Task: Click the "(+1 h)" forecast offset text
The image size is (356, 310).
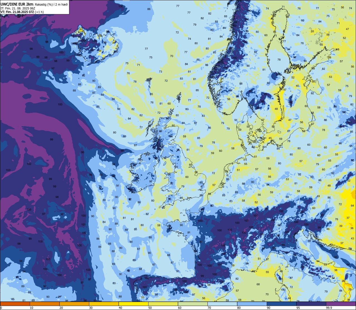Action: point(39,12)
